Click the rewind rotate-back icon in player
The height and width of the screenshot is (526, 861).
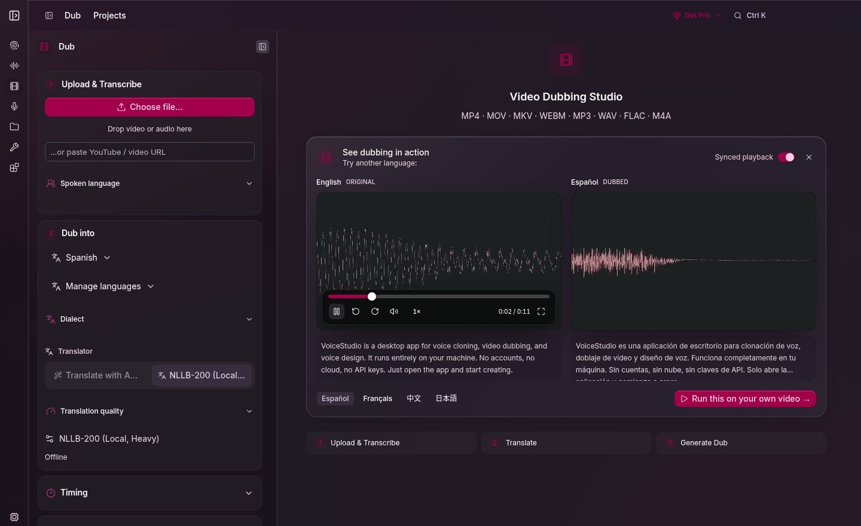pyautogui.click(x=356, y=311)
